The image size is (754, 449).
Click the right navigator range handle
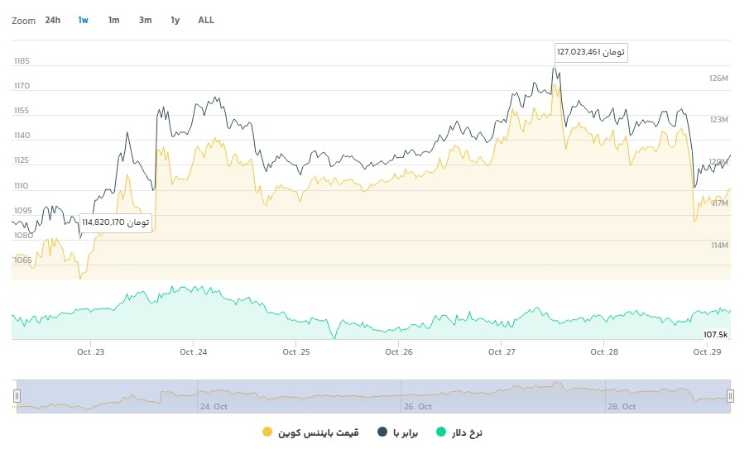730,396
